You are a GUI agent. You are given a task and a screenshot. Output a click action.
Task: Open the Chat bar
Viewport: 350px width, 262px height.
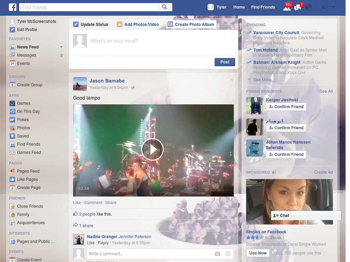pos(306,216)
